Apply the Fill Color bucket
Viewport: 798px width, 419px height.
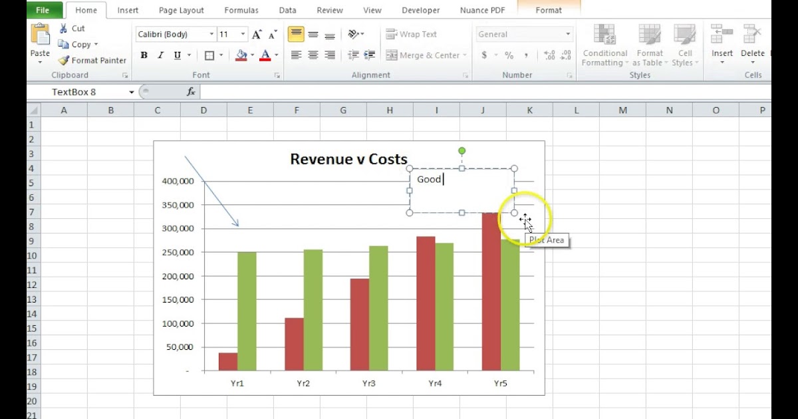pyautogui.click(x=241, y=56)
